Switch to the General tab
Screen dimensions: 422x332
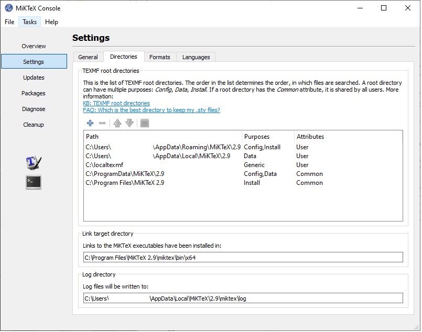click(88, 57)
